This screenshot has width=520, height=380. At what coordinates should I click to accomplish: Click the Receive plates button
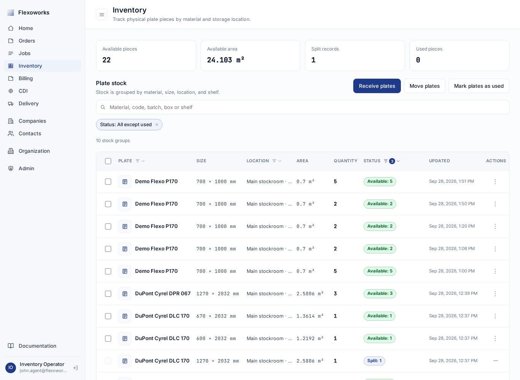pyautogui.click(x=377, y=86)
